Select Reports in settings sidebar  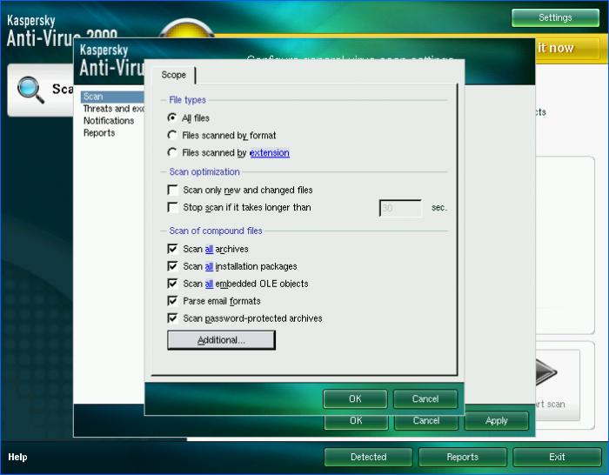click(99, 133)
